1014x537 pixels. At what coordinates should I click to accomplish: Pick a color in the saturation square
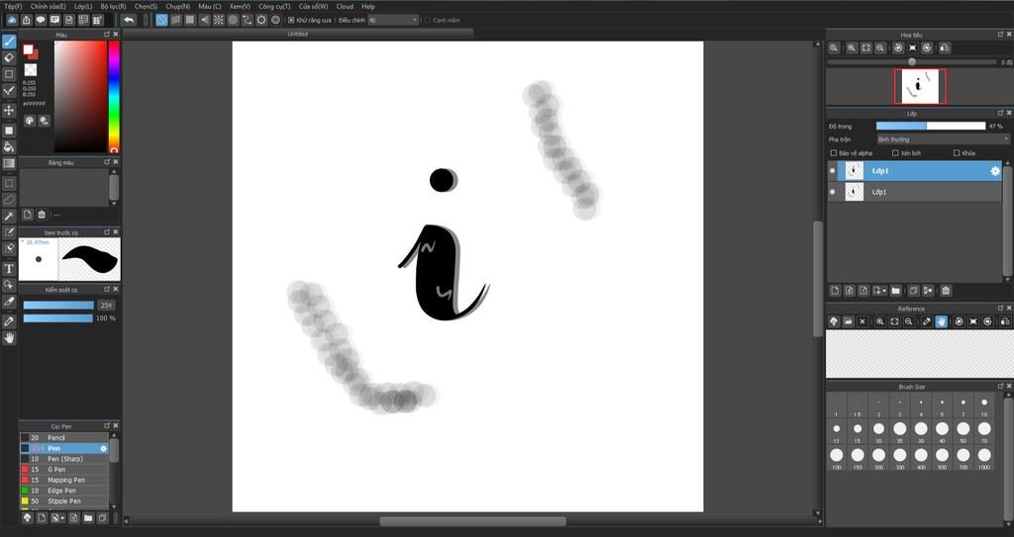(80, 96)
